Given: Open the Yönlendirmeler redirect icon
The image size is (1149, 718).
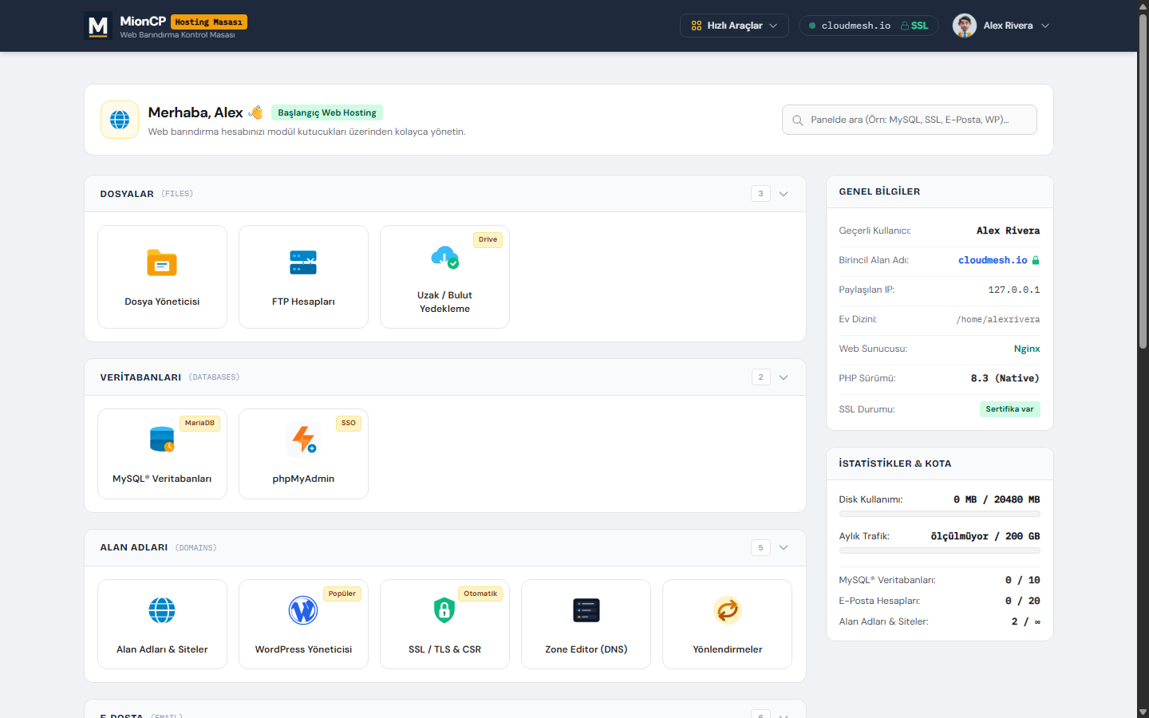Looking at the screenshot, I should [x=728, y=610].
